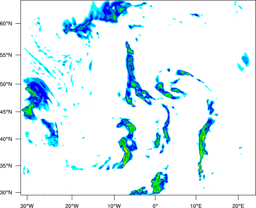Click the 45°N latitude label
The image size is (256, 208).
click(x=6, y=112)
